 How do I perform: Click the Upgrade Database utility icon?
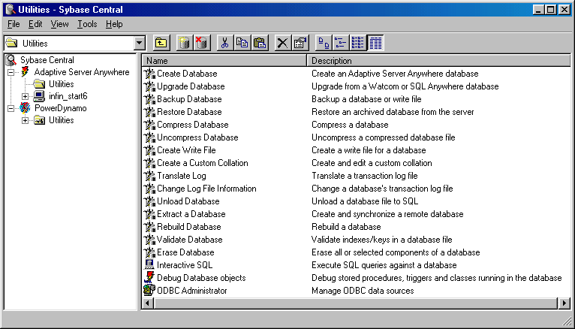point(149,86)
